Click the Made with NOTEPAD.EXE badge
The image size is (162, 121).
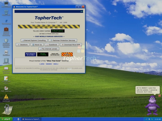coord(55,54)
